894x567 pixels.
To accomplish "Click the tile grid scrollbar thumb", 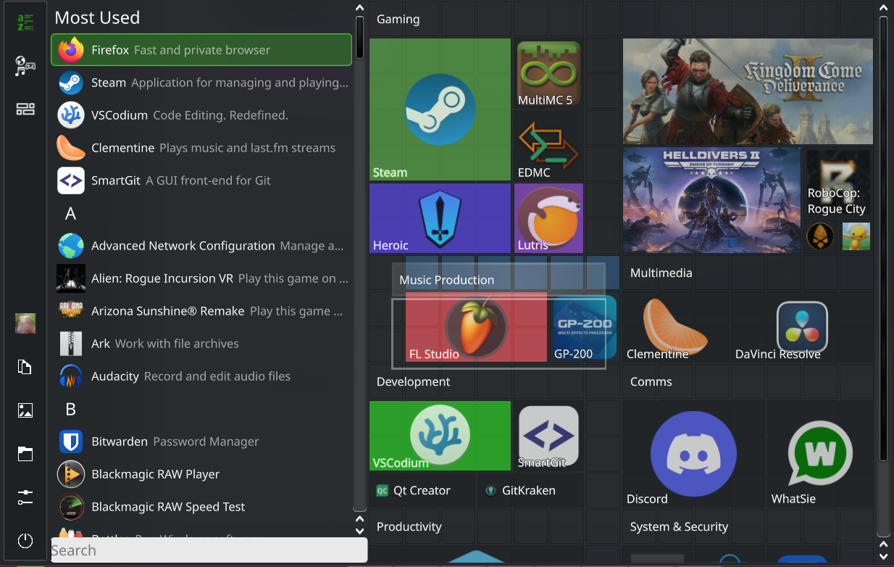I will pyautogui.click(x=883, y=238).
